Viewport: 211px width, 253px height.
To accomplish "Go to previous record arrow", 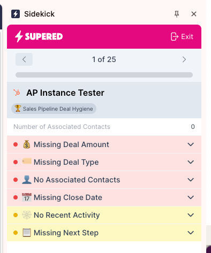I will click(x=24, y=59).
